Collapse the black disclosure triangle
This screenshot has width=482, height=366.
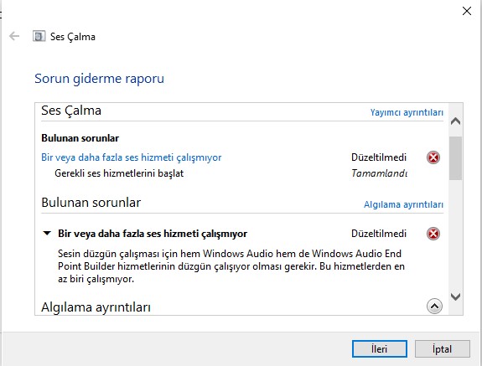tap(47, 234)
